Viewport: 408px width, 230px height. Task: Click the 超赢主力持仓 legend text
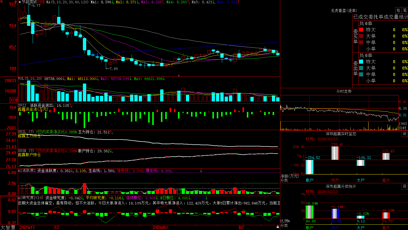(x=29, y=136)
